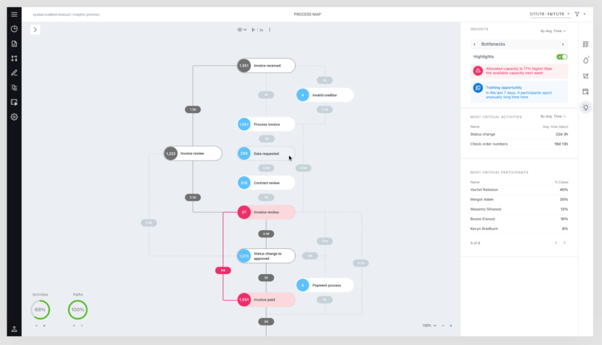Open the crop tool on the right rail

tap(585, 75)
